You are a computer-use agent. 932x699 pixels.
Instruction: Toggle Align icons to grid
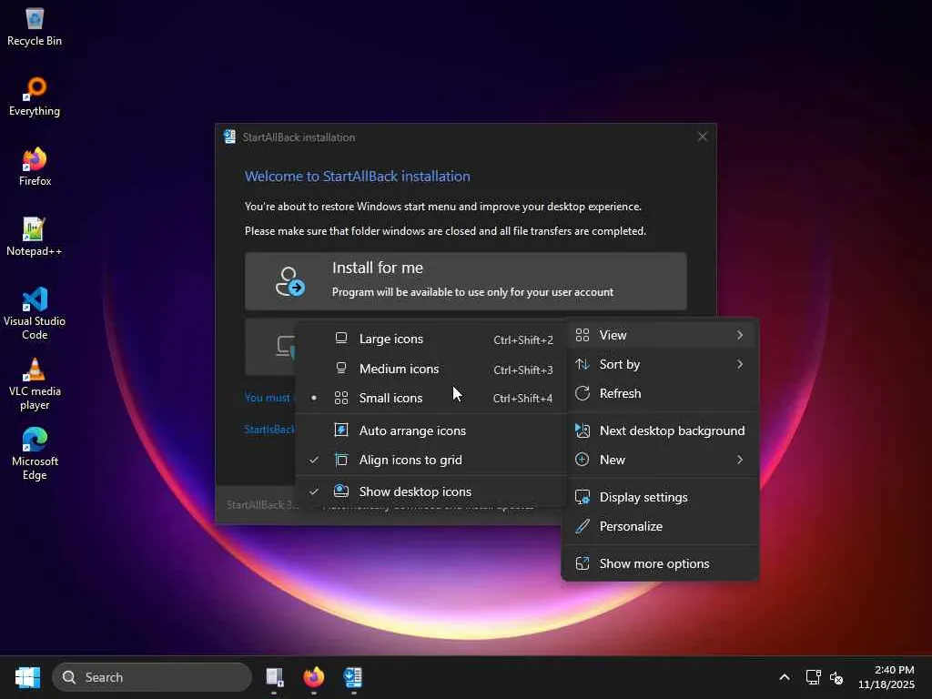click(431, 460)
